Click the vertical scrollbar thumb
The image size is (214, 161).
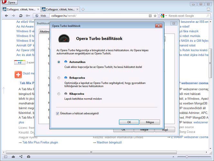210,63
